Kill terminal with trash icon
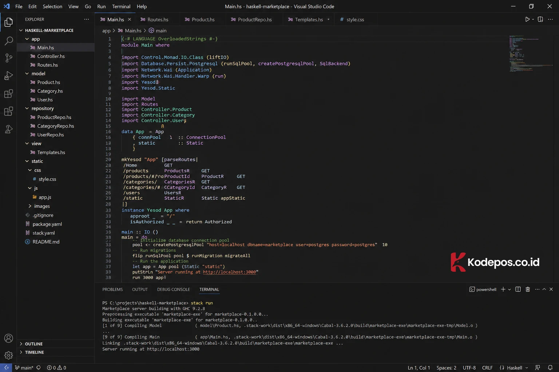Viewport: 559px width, 372px height. [x=528, y=289]
